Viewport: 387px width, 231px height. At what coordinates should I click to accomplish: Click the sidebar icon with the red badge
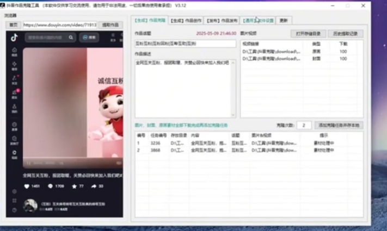pos(15,92)
